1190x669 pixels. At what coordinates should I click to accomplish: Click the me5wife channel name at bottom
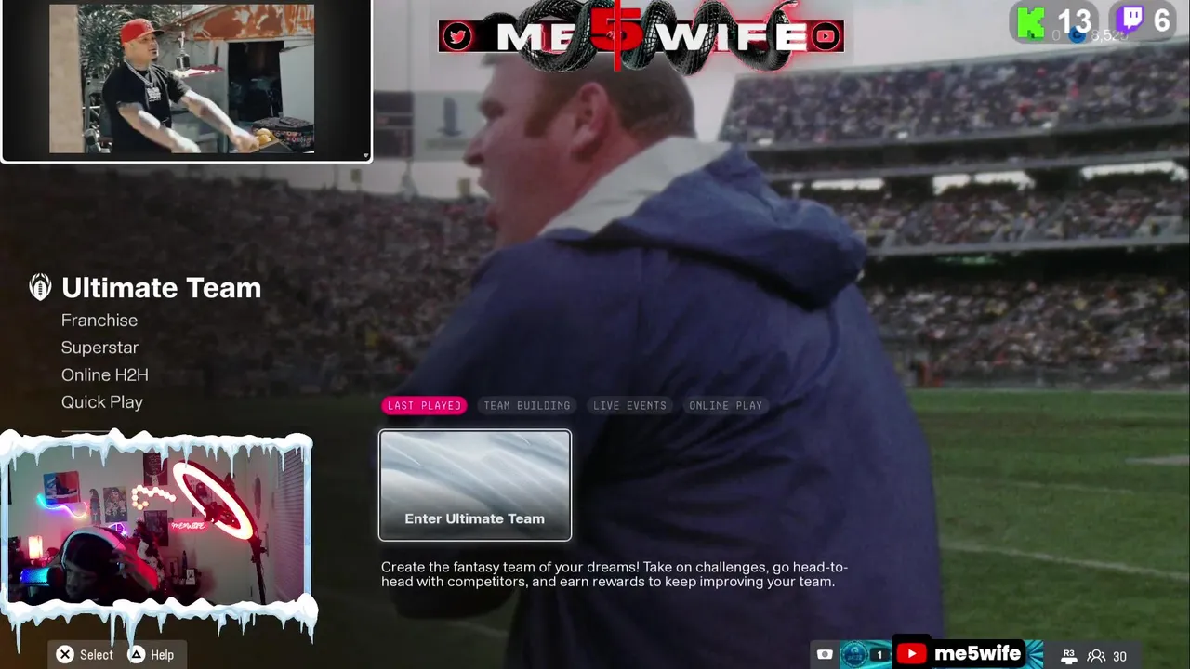click(x=977, y=654)
